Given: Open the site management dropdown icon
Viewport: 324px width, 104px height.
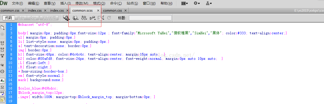Looking at the screenshot, I should coord(209,3).
